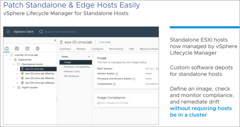The image size is (240, 127).
Task: Open the Storage inventory view icon
Action: (27, 49)
